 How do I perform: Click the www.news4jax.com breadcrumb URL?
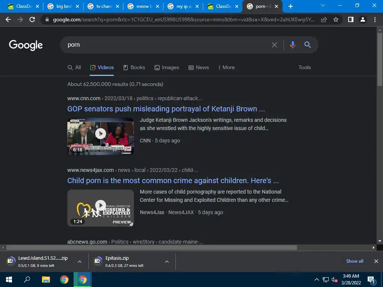pyautogui.click(x=91, y=170)
